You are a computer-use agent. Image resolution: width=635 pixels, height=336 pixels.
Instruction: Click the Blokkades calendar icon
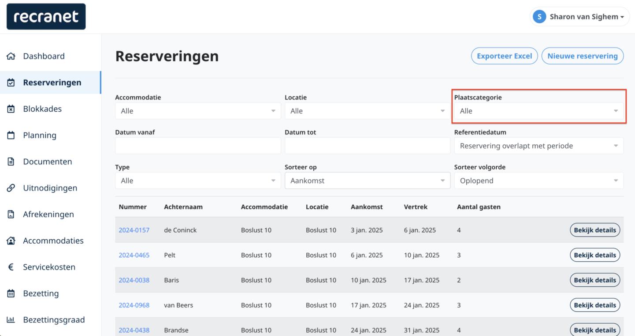point(11,109)
